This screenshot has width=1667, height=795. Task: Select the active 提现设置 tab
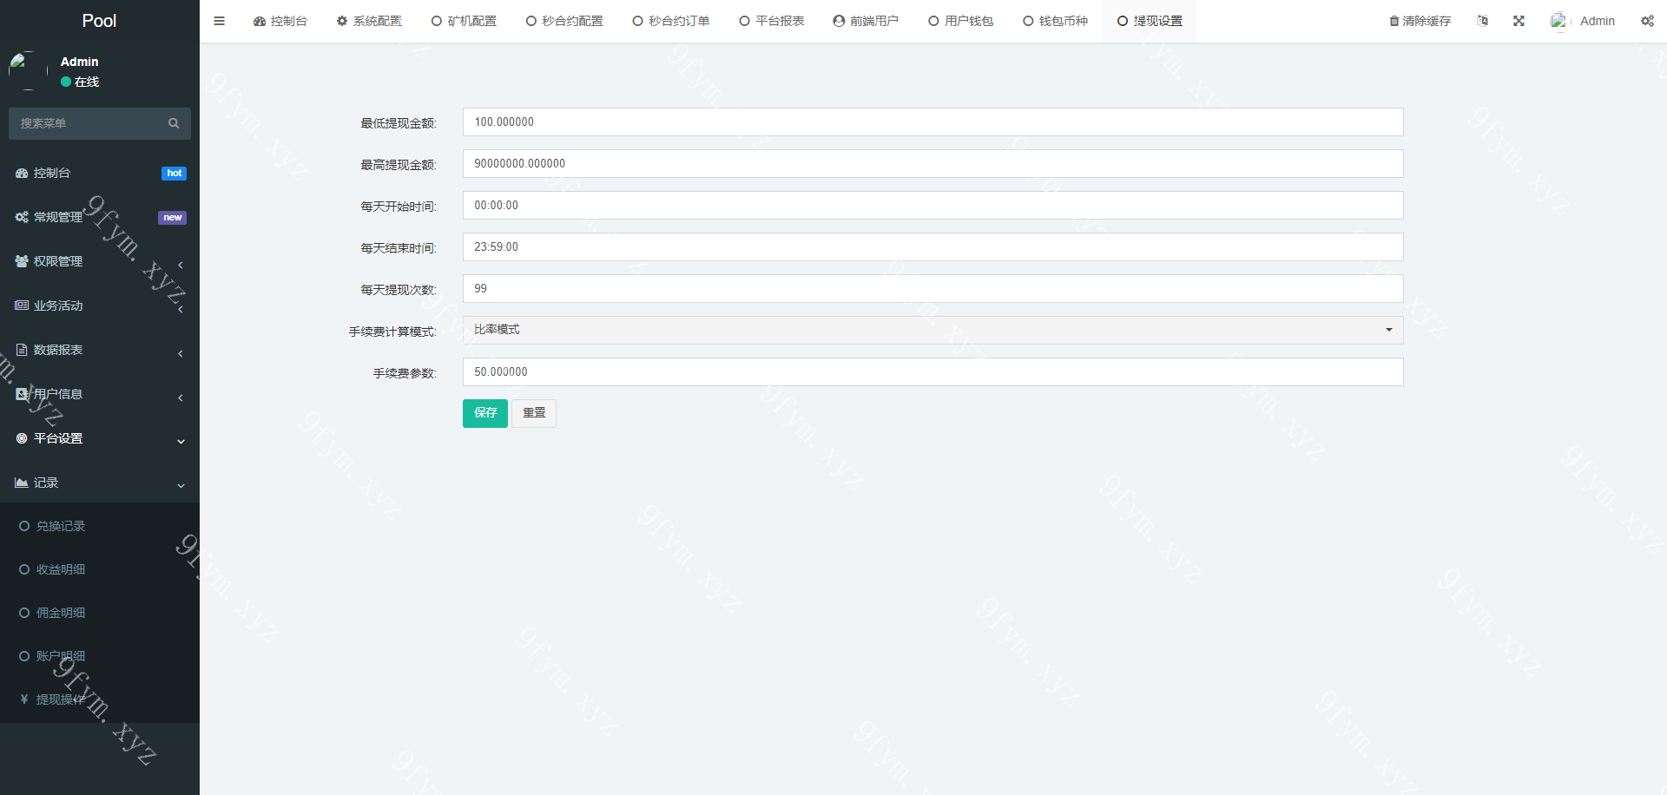point(1150,21)
